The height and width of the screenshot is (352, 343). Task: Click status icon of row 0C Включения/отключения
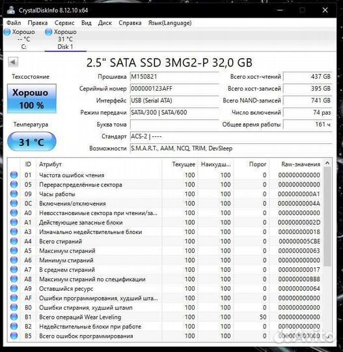click(x=14, y=203)
